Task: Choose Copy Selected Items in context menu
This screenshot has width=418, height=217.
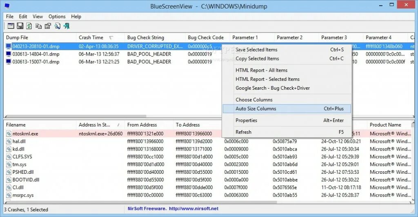Action: click(287, 59)
